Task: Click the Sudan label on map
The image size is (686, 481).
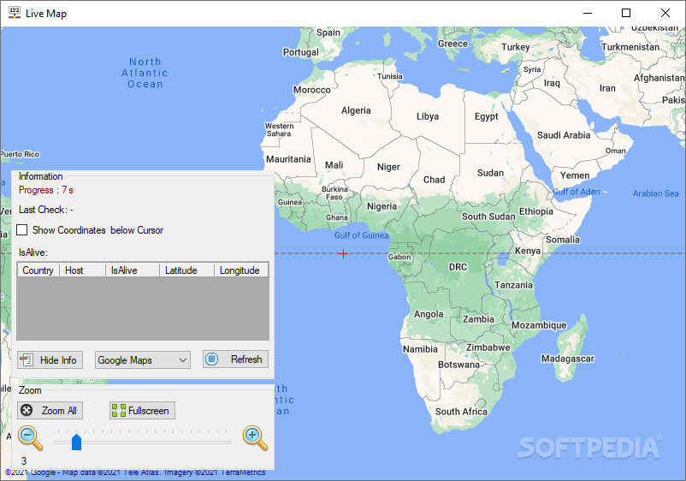Action: tap(490, 173)
